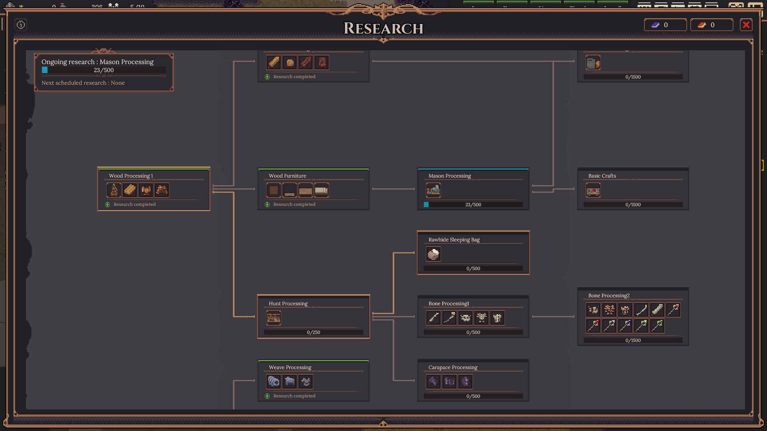This screenshot has height=431, width=767.
Task: Click the green completed indicator on Weave Processing
Action: 267,396
